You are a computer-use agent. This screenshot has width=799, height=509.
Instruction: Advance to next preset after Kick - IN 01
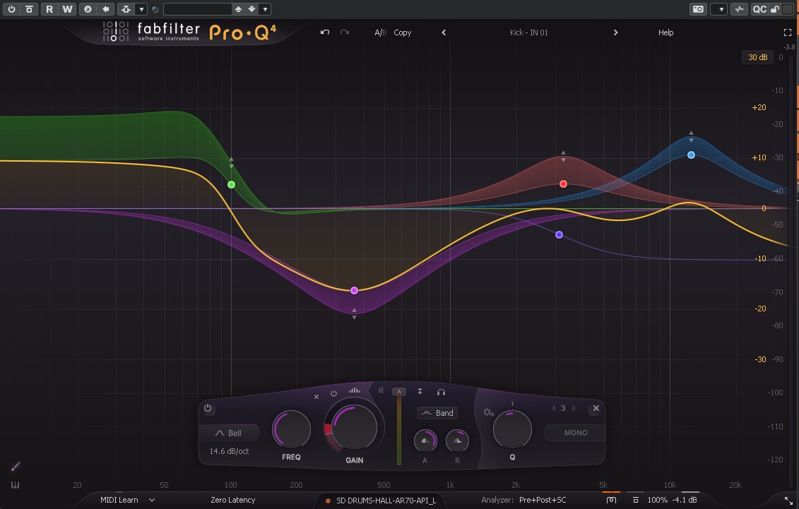(x=615, y=32)
